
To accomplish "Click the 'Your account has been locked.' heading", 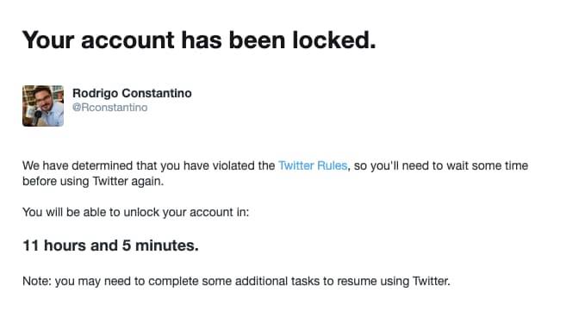I will 199,40.
